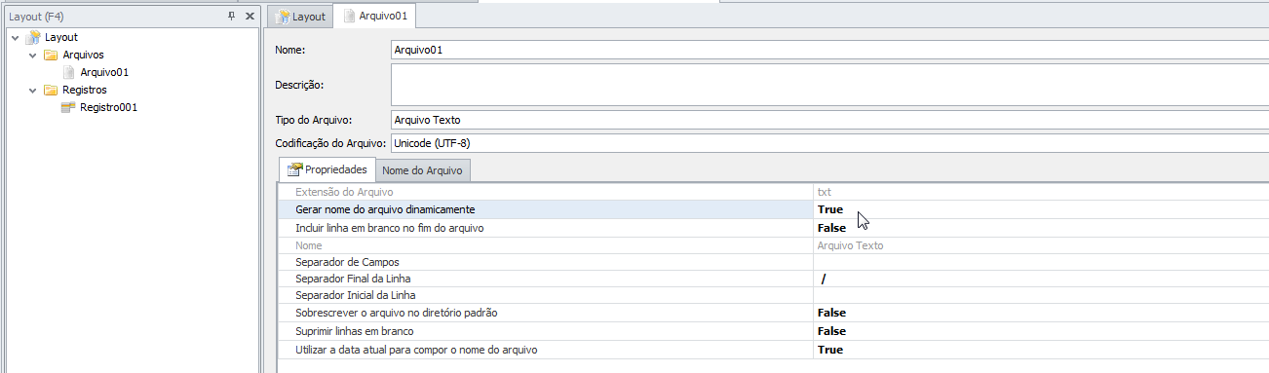Click the Layout root node icon in tree
This screenshot has height=373, width=1269.
point(33,37)
